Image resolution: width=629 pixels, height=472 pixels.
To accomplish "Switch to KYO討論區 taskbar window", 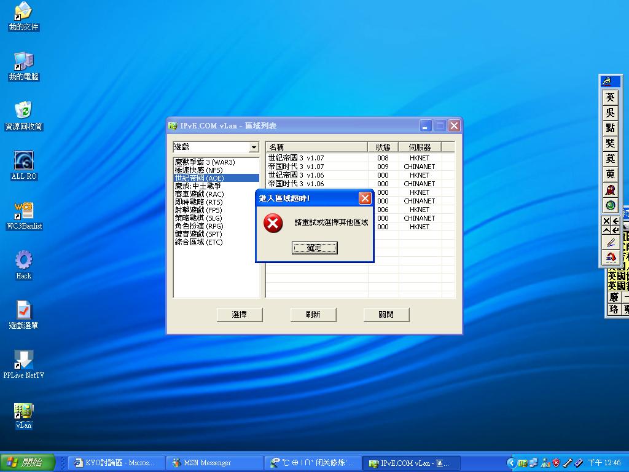I will tap(114, 463).
